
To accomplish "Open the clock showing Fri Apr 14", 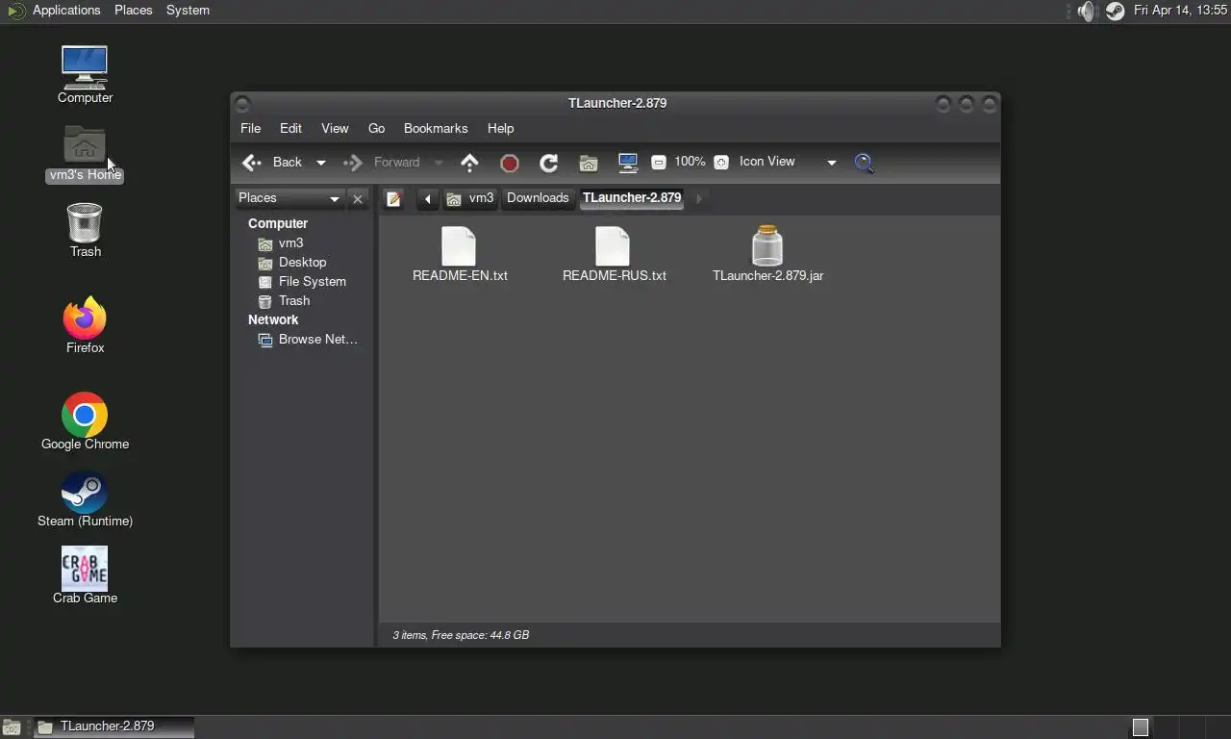I will click(1180, 11).
